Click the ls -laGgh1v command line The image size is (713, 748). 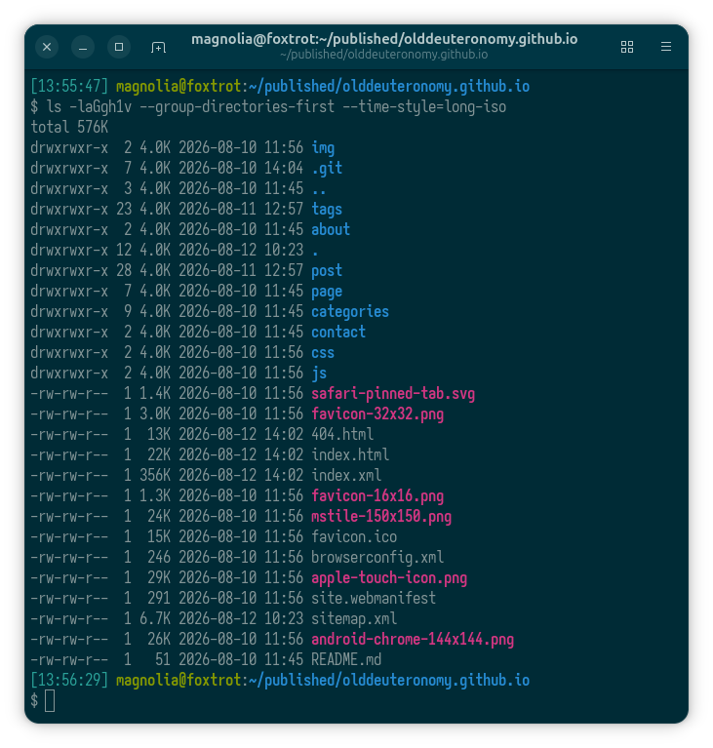[x=268, y=107]
